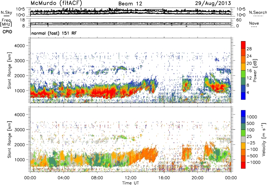Click the blue segment of Power colorbar
267x185 pixels.
point(243,96)
